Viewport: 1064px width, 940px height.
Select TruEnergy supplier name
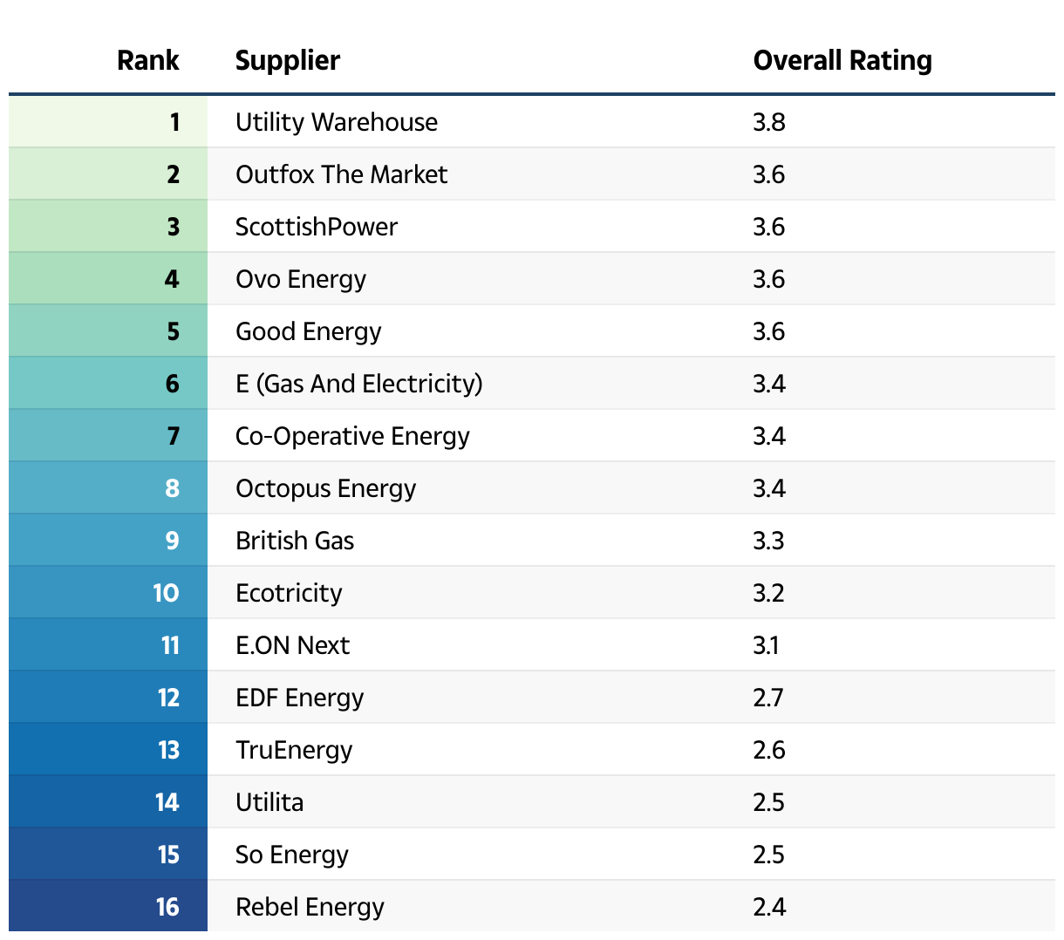[294, 750]
